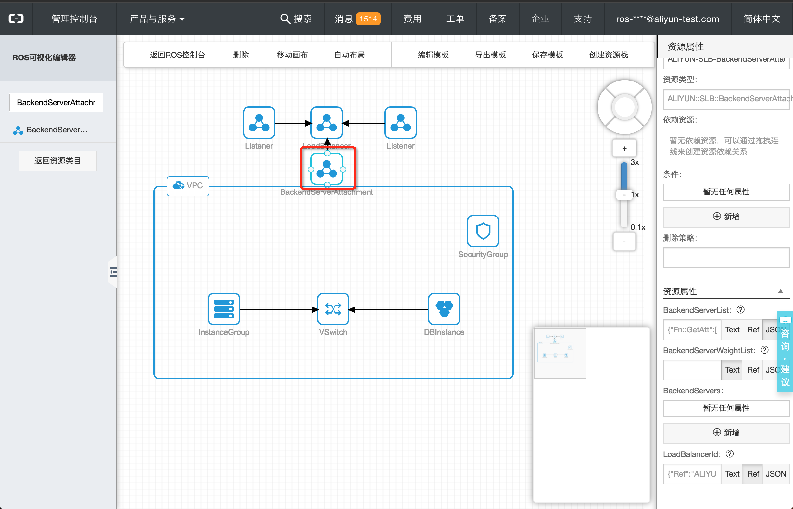Select the left Listener node icon
This screenshot has height=509, width=793.
259,123
